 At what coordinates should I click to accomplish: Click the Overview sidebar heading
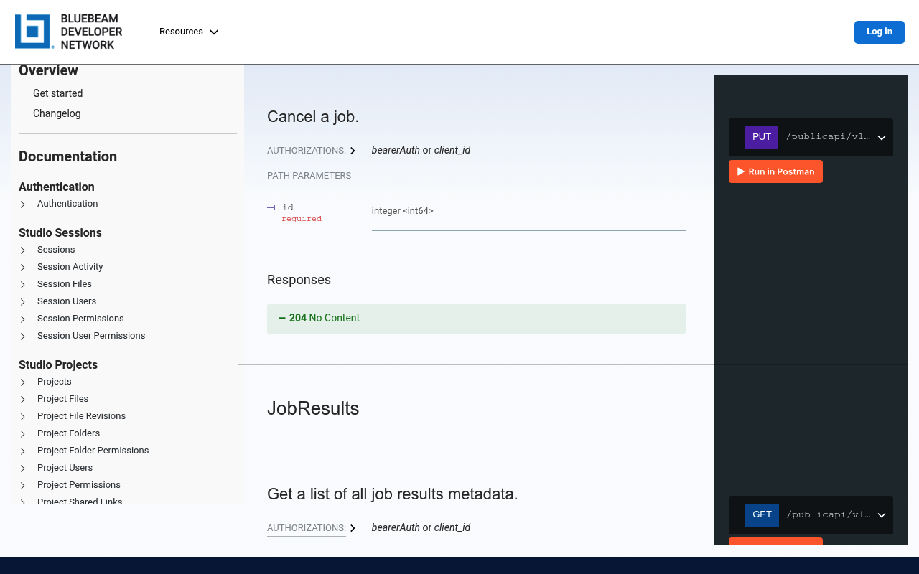click(x=48, y=71)
